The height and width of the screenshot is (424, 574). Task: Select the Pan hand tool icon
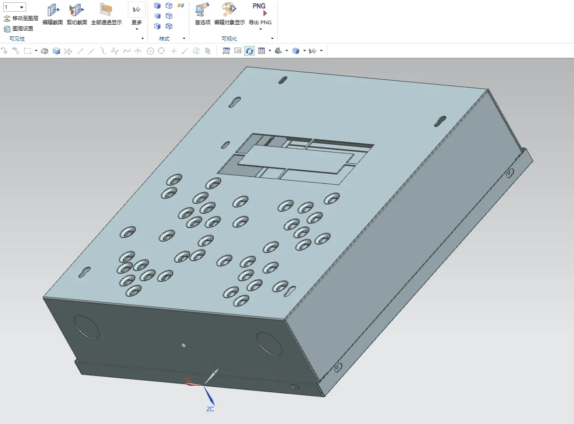tap(238, 51)
